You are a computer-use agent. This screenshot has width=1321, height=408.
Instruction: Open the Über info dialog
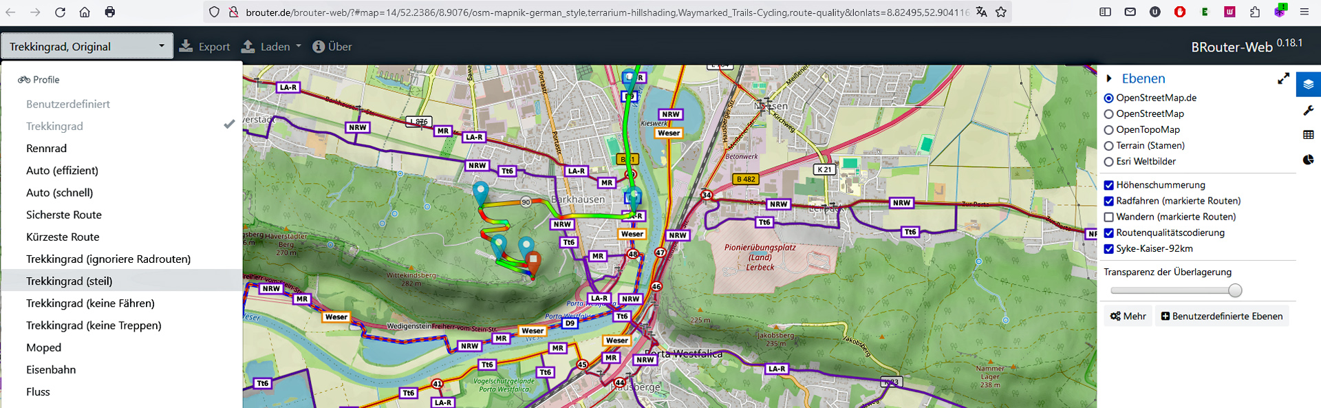[x=332, y=46]
